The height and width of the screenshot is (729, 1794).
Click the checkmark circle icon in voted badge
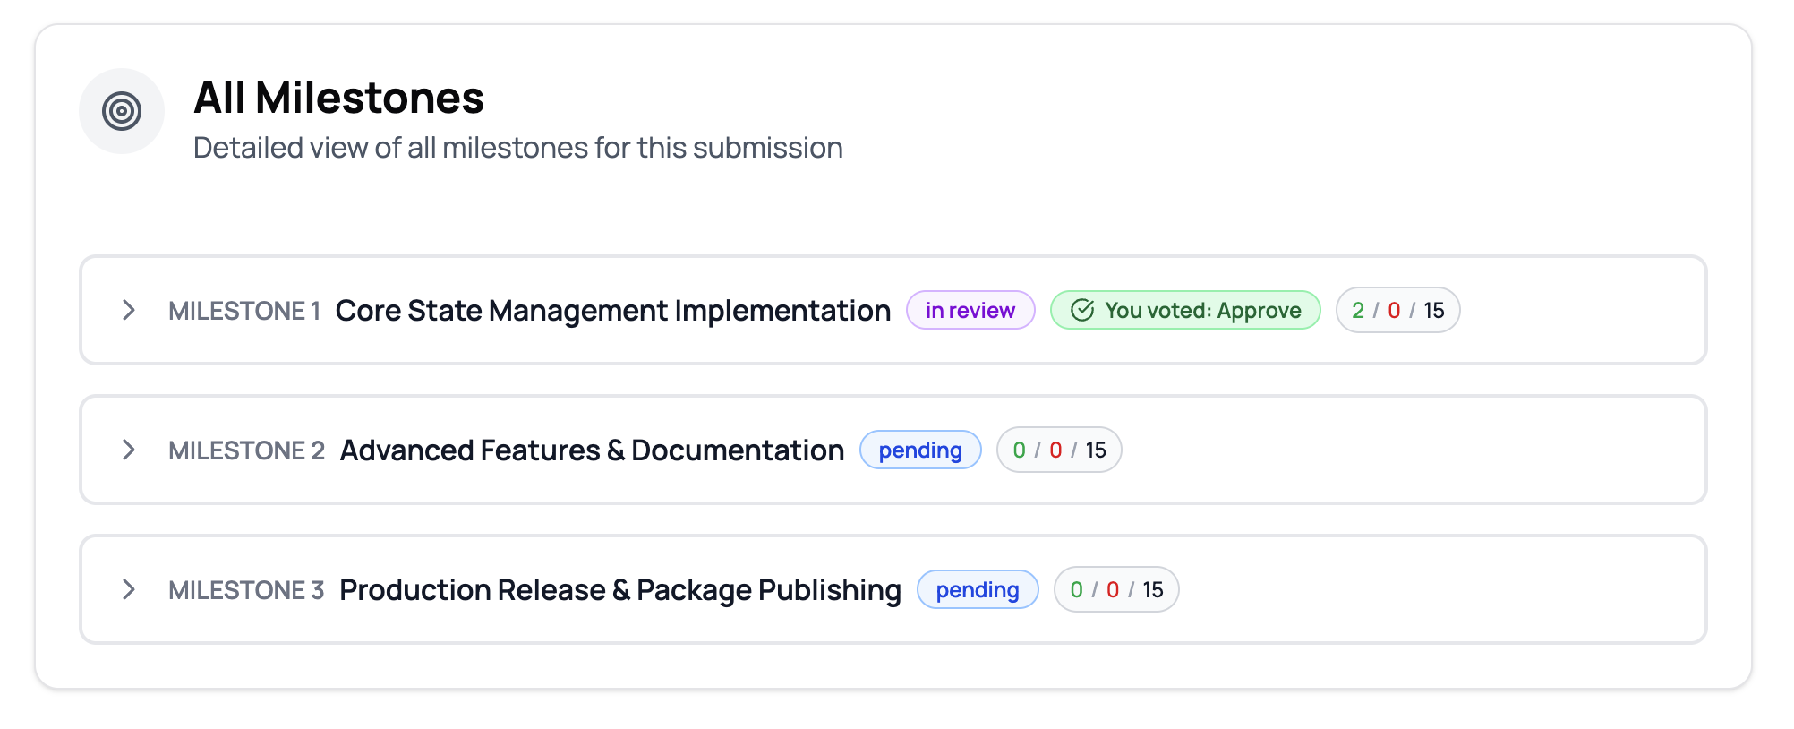click(1082, 310)
